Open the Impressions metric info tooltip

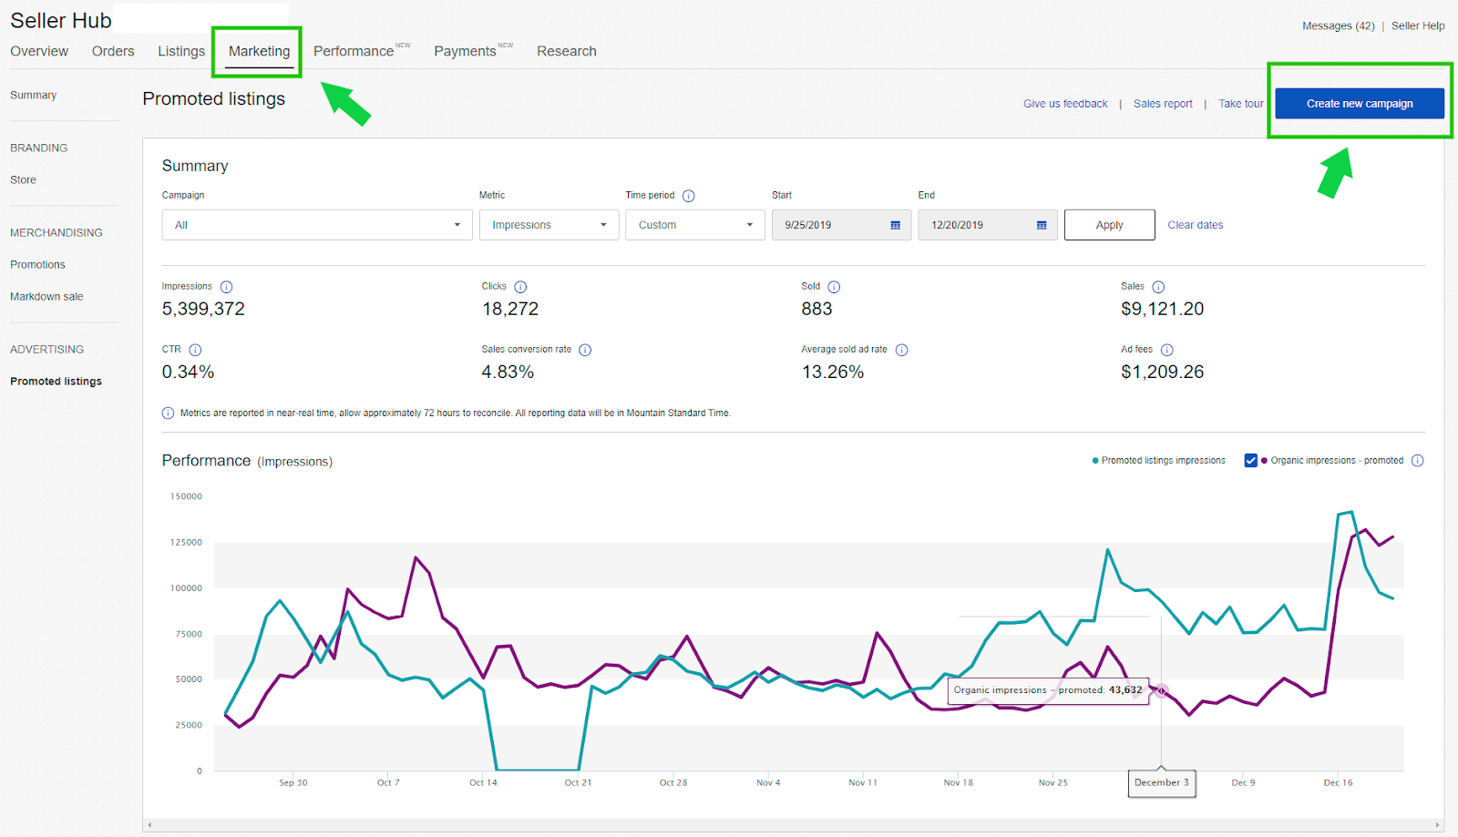point(225,286)
